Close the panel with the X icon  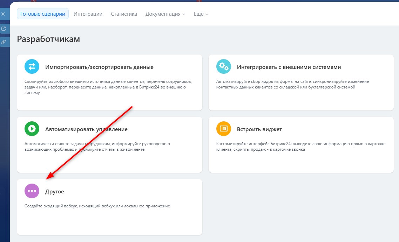4,14
